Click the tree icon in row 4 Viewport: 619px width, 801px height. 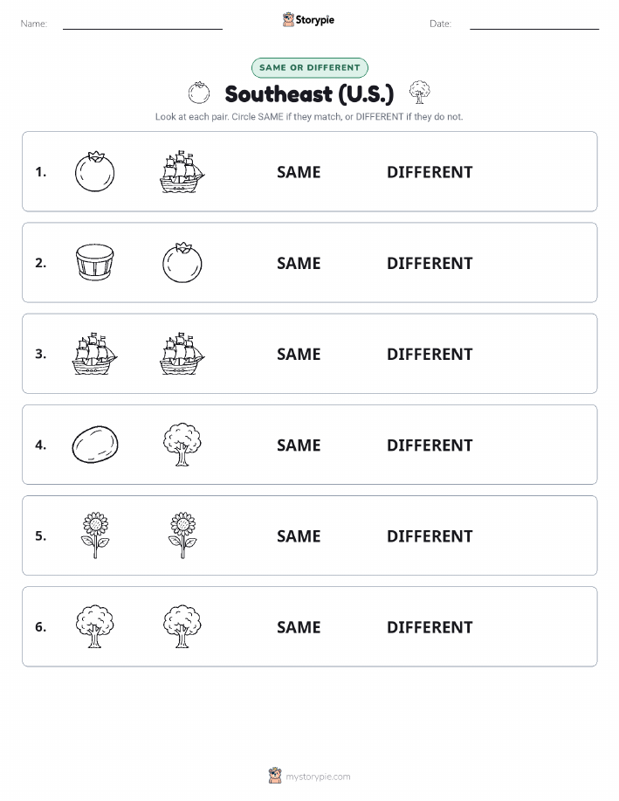click(x=182, y=445)
